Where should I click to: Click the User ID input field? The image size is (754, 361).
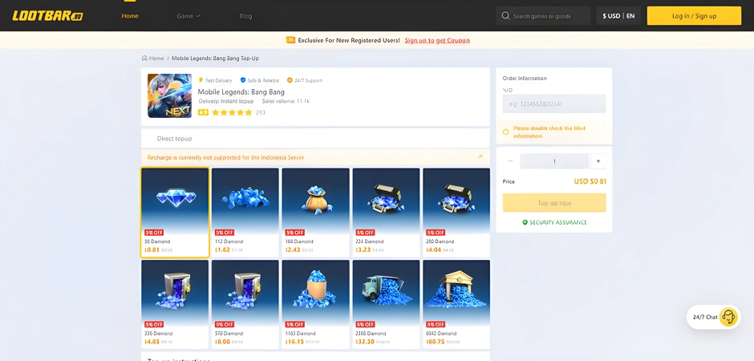click(x=553, y=103)
